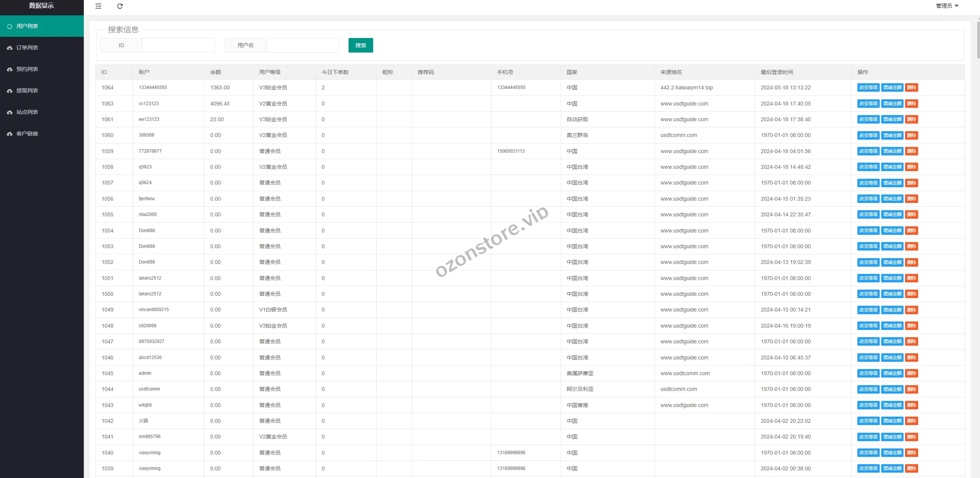Open 提现列表 in the sidebar
Screen dimensions: 980x478
[x=27, y=91]
